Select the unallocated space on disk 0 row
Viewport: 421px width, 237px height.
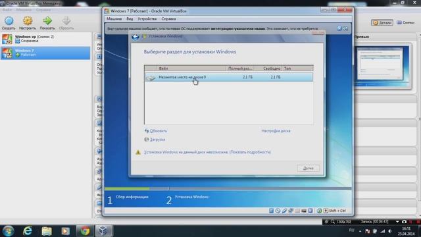(229, 77)
